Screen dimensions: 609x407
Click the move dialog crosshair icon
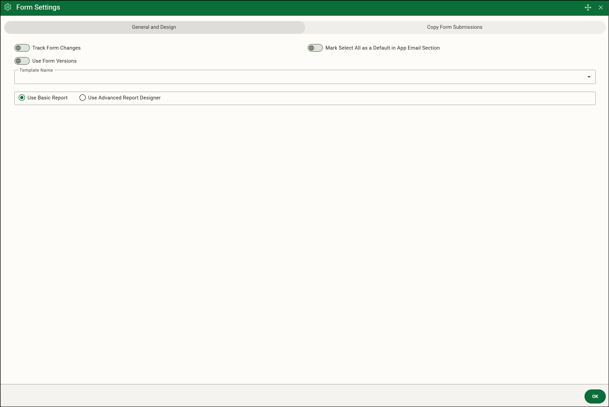click(588, 7)
